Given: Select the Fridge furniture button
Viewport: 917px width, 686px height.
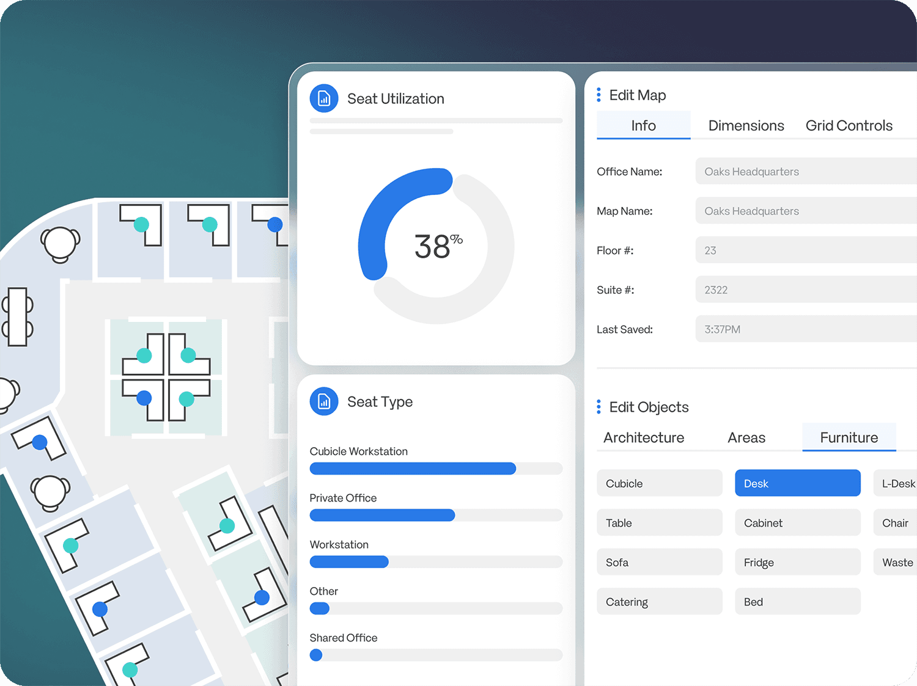Looking at the screenshot, I should [798, 562].
